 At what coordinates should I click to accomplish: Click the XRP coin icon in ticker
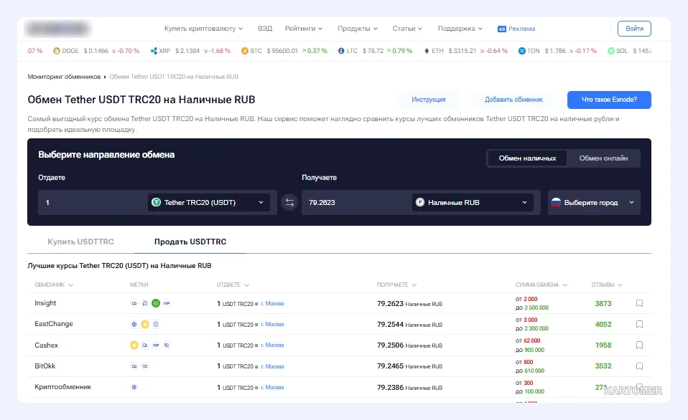pos(154,51)
